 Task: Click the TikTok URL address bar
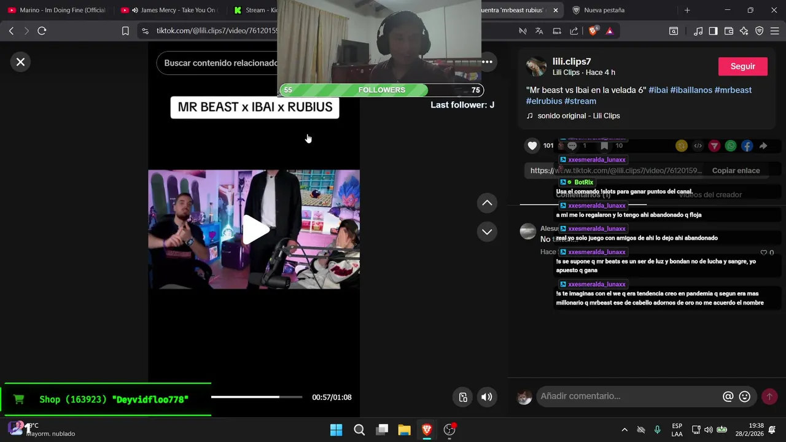click(216, 31)
